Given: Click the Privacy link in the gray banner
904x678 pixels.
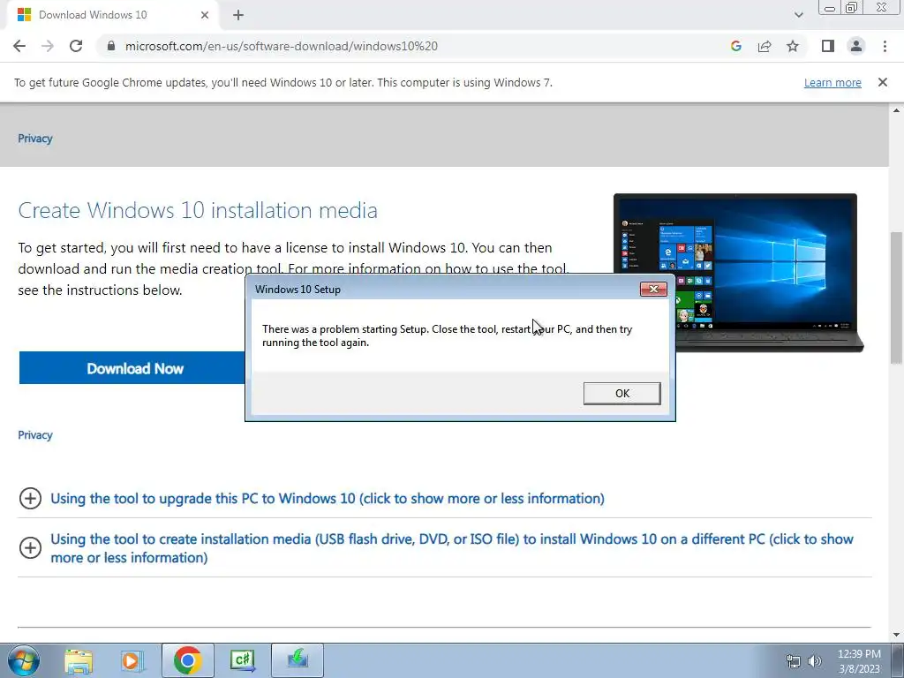Looking at the screenshot, I should pos(35,139).
